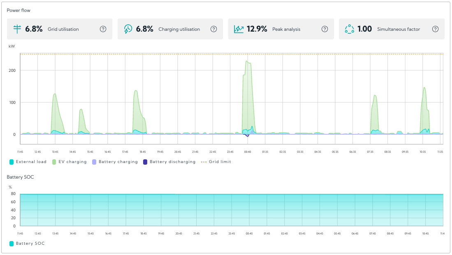This screenshot has width=452, height=255.
Task: Toggle Grid limit line in legend
Action: tap(216, 162)
